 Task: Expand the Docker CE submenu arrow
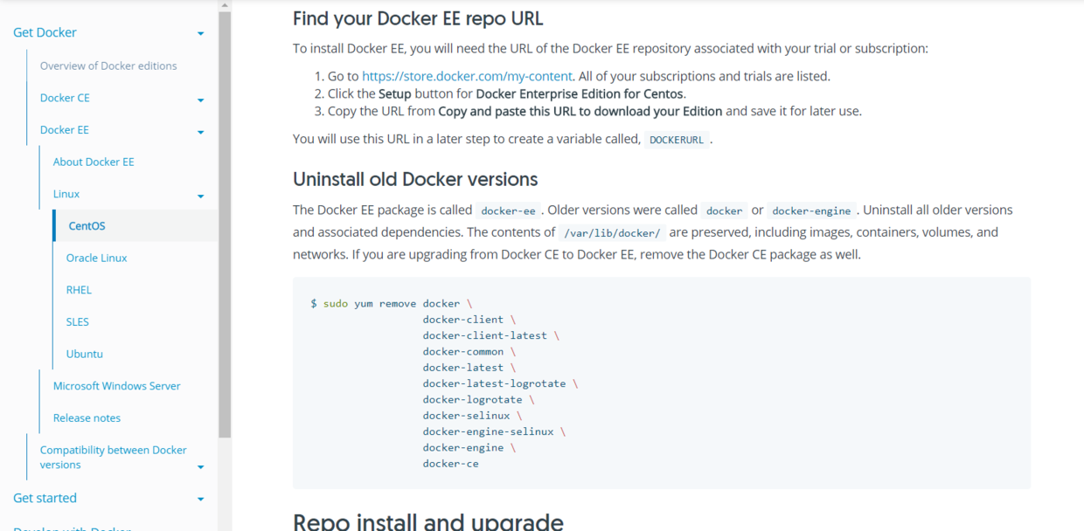(x=200, y=100)
